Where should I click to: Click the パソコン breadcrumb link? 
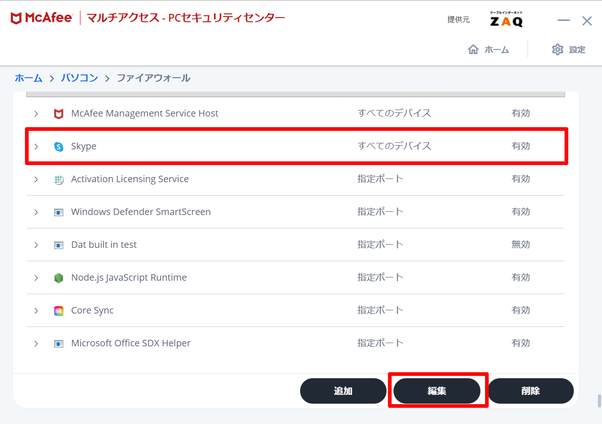(80, 78)
